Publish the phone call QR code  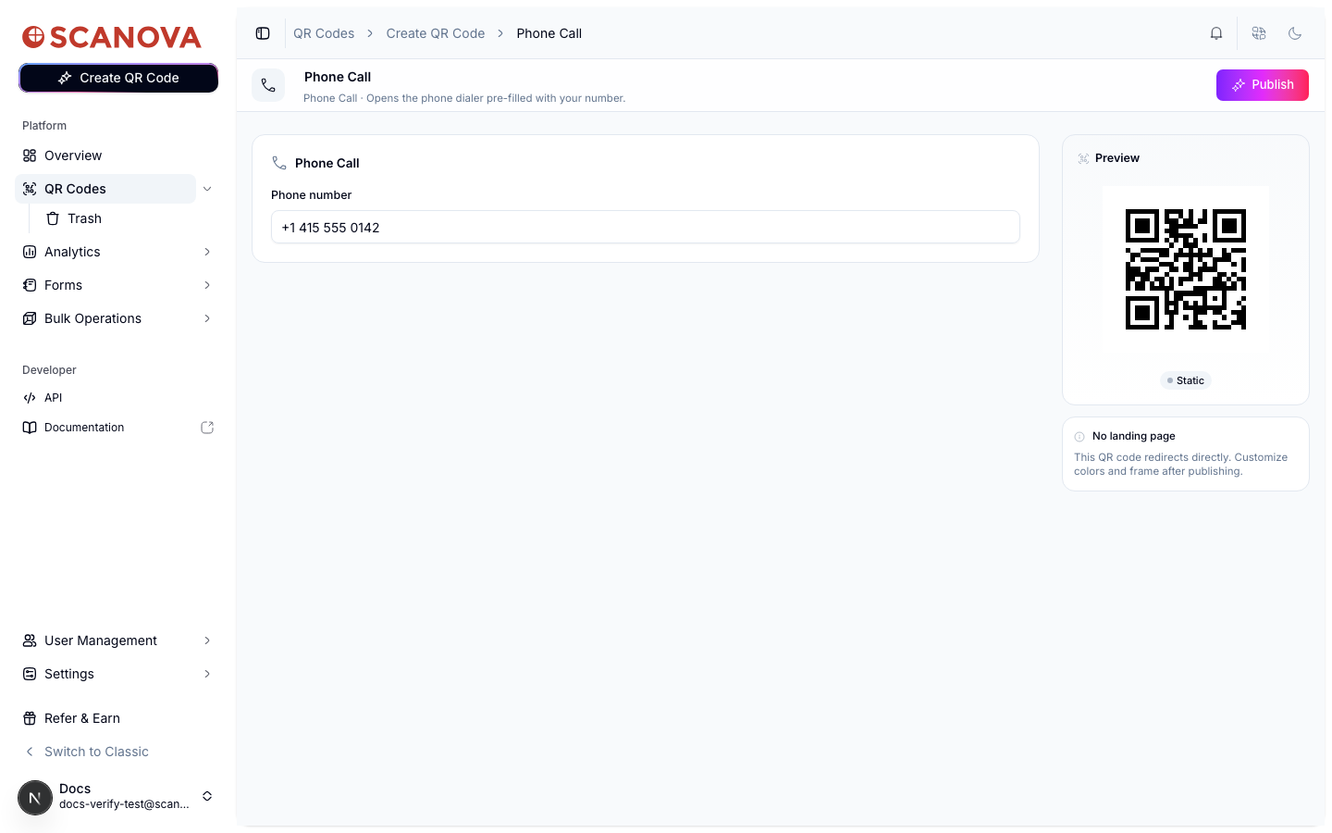click(1262, 85)
